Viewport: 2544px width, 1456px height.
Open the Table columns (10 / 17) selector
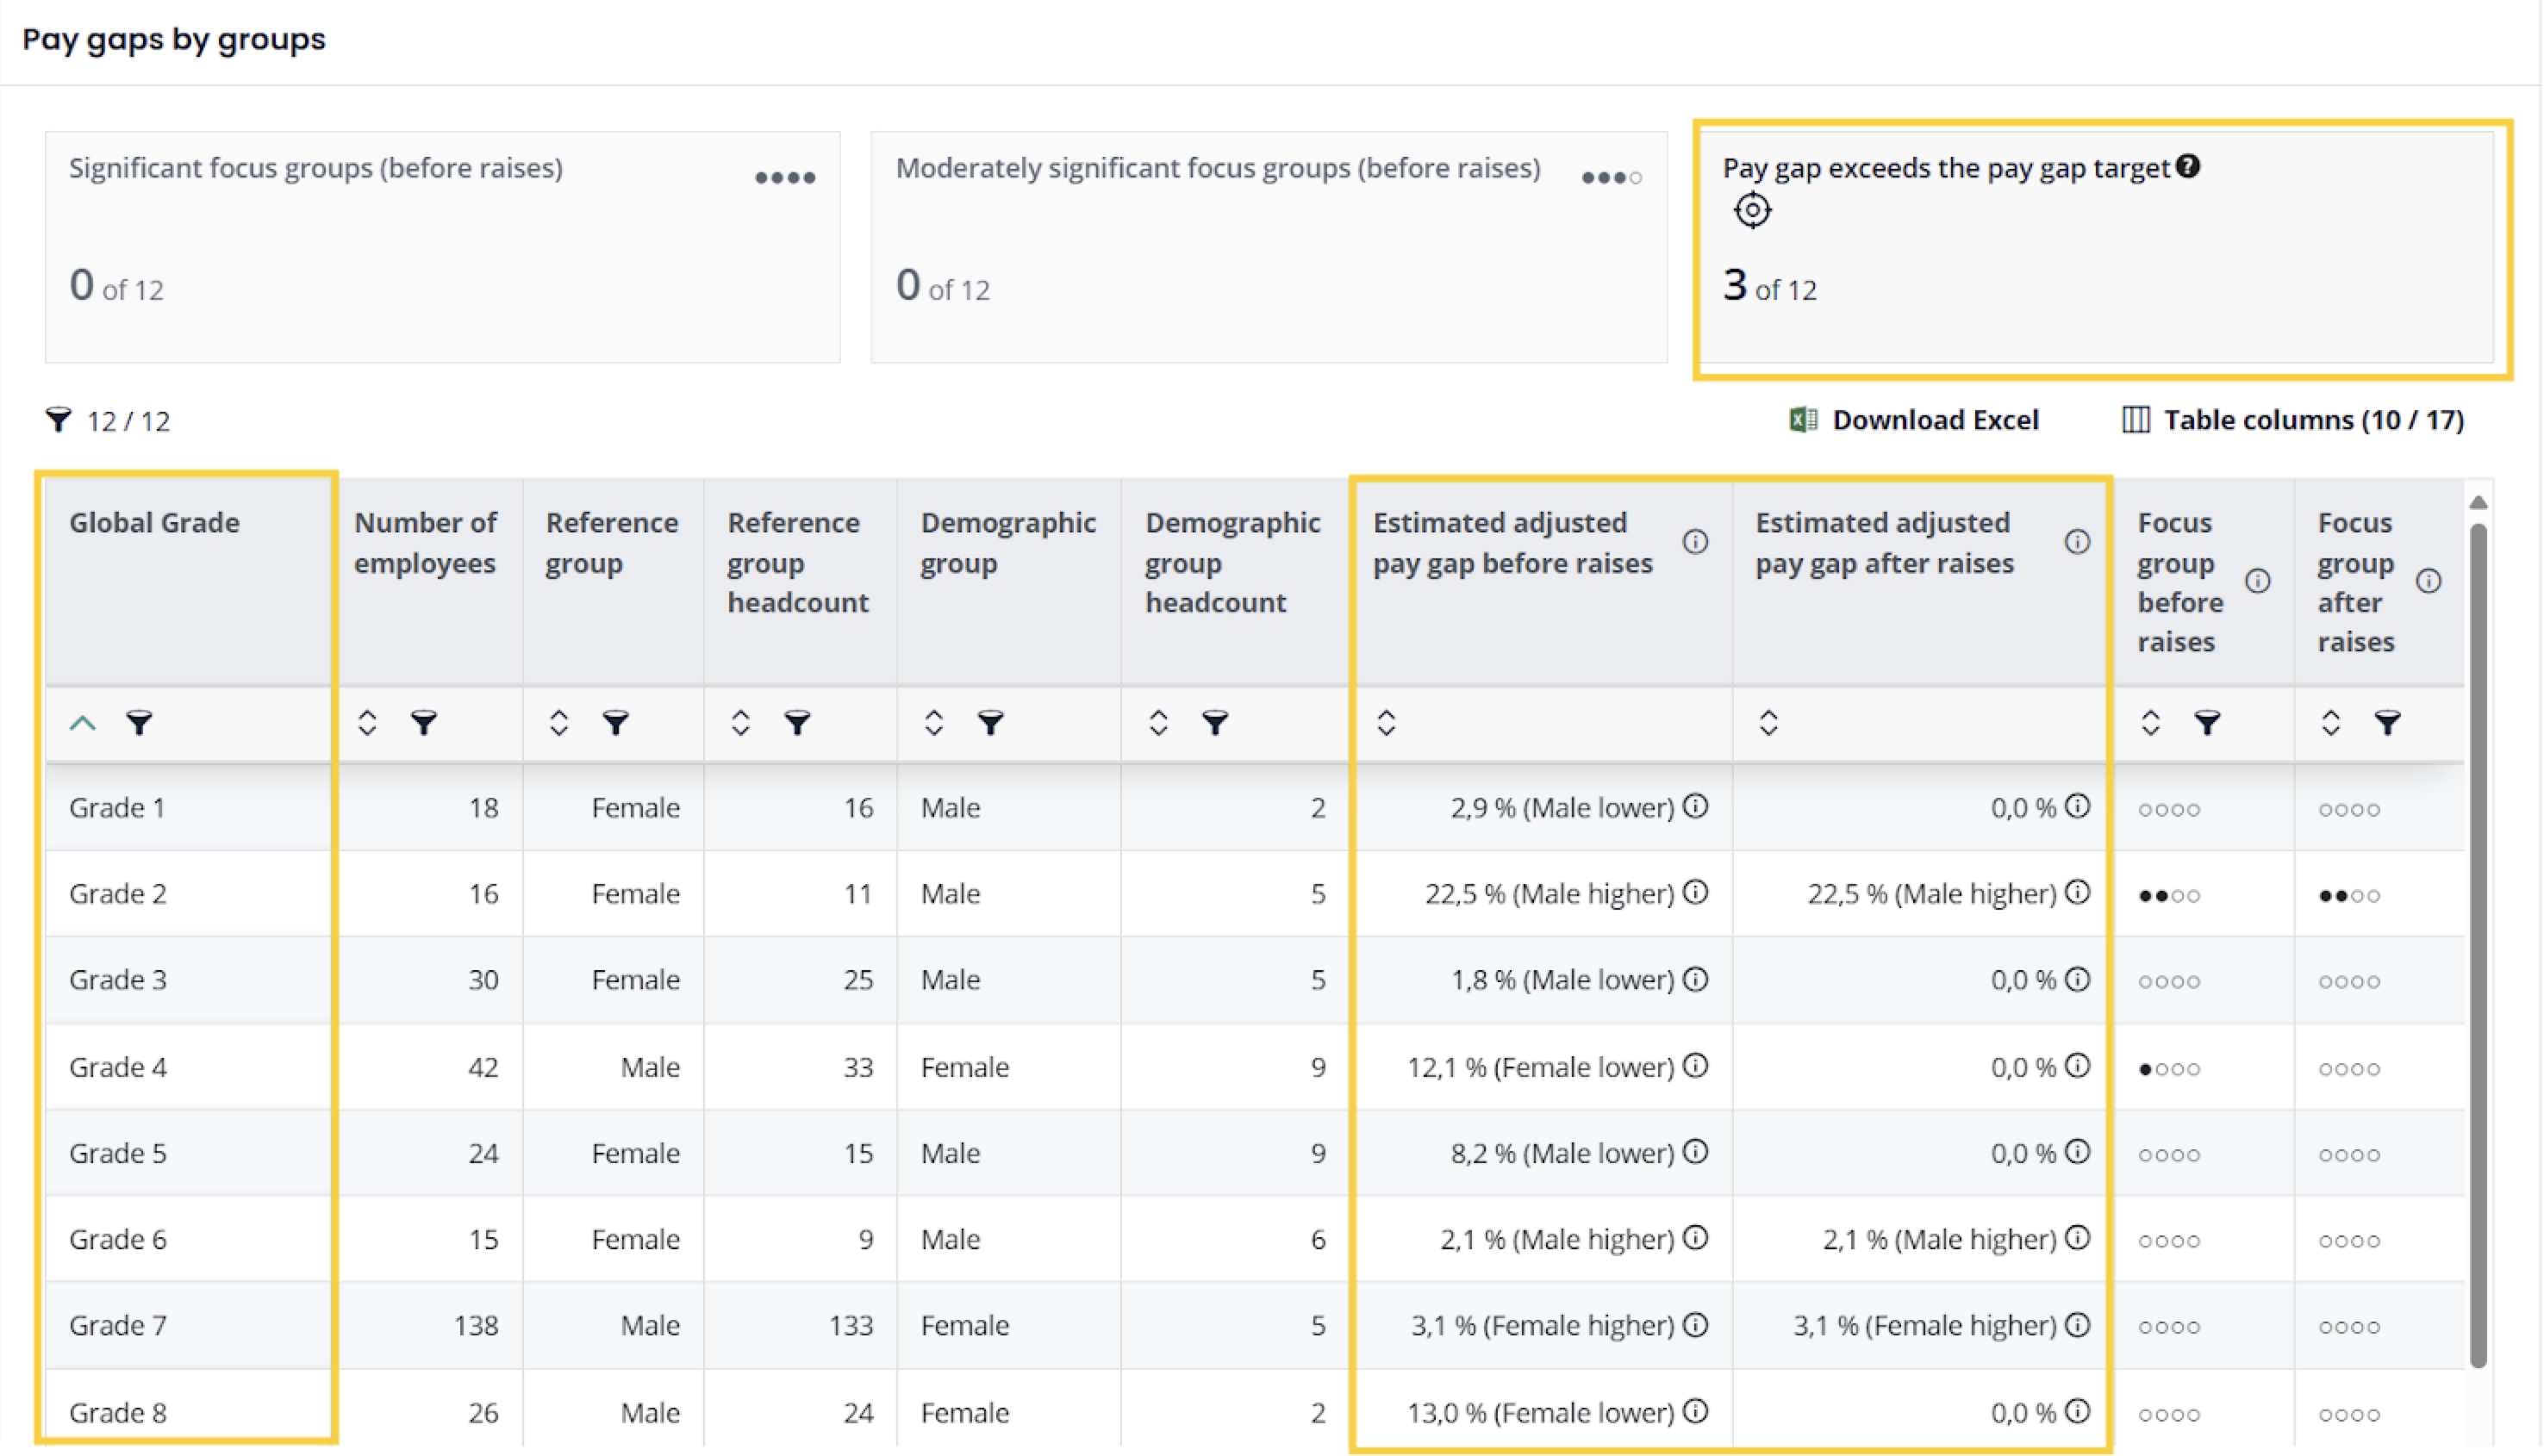2294,420
